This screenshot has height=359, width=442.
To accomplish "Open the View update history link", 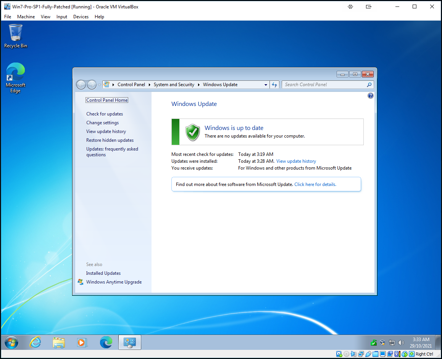I will 296,161.
